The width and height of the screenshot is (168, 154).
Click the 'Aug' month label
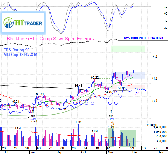click(34, 152)
